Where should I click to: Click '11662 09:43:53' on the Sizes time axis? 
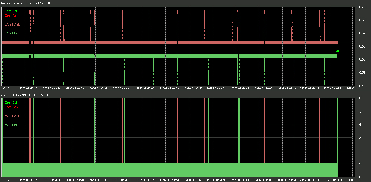(169, 180)
